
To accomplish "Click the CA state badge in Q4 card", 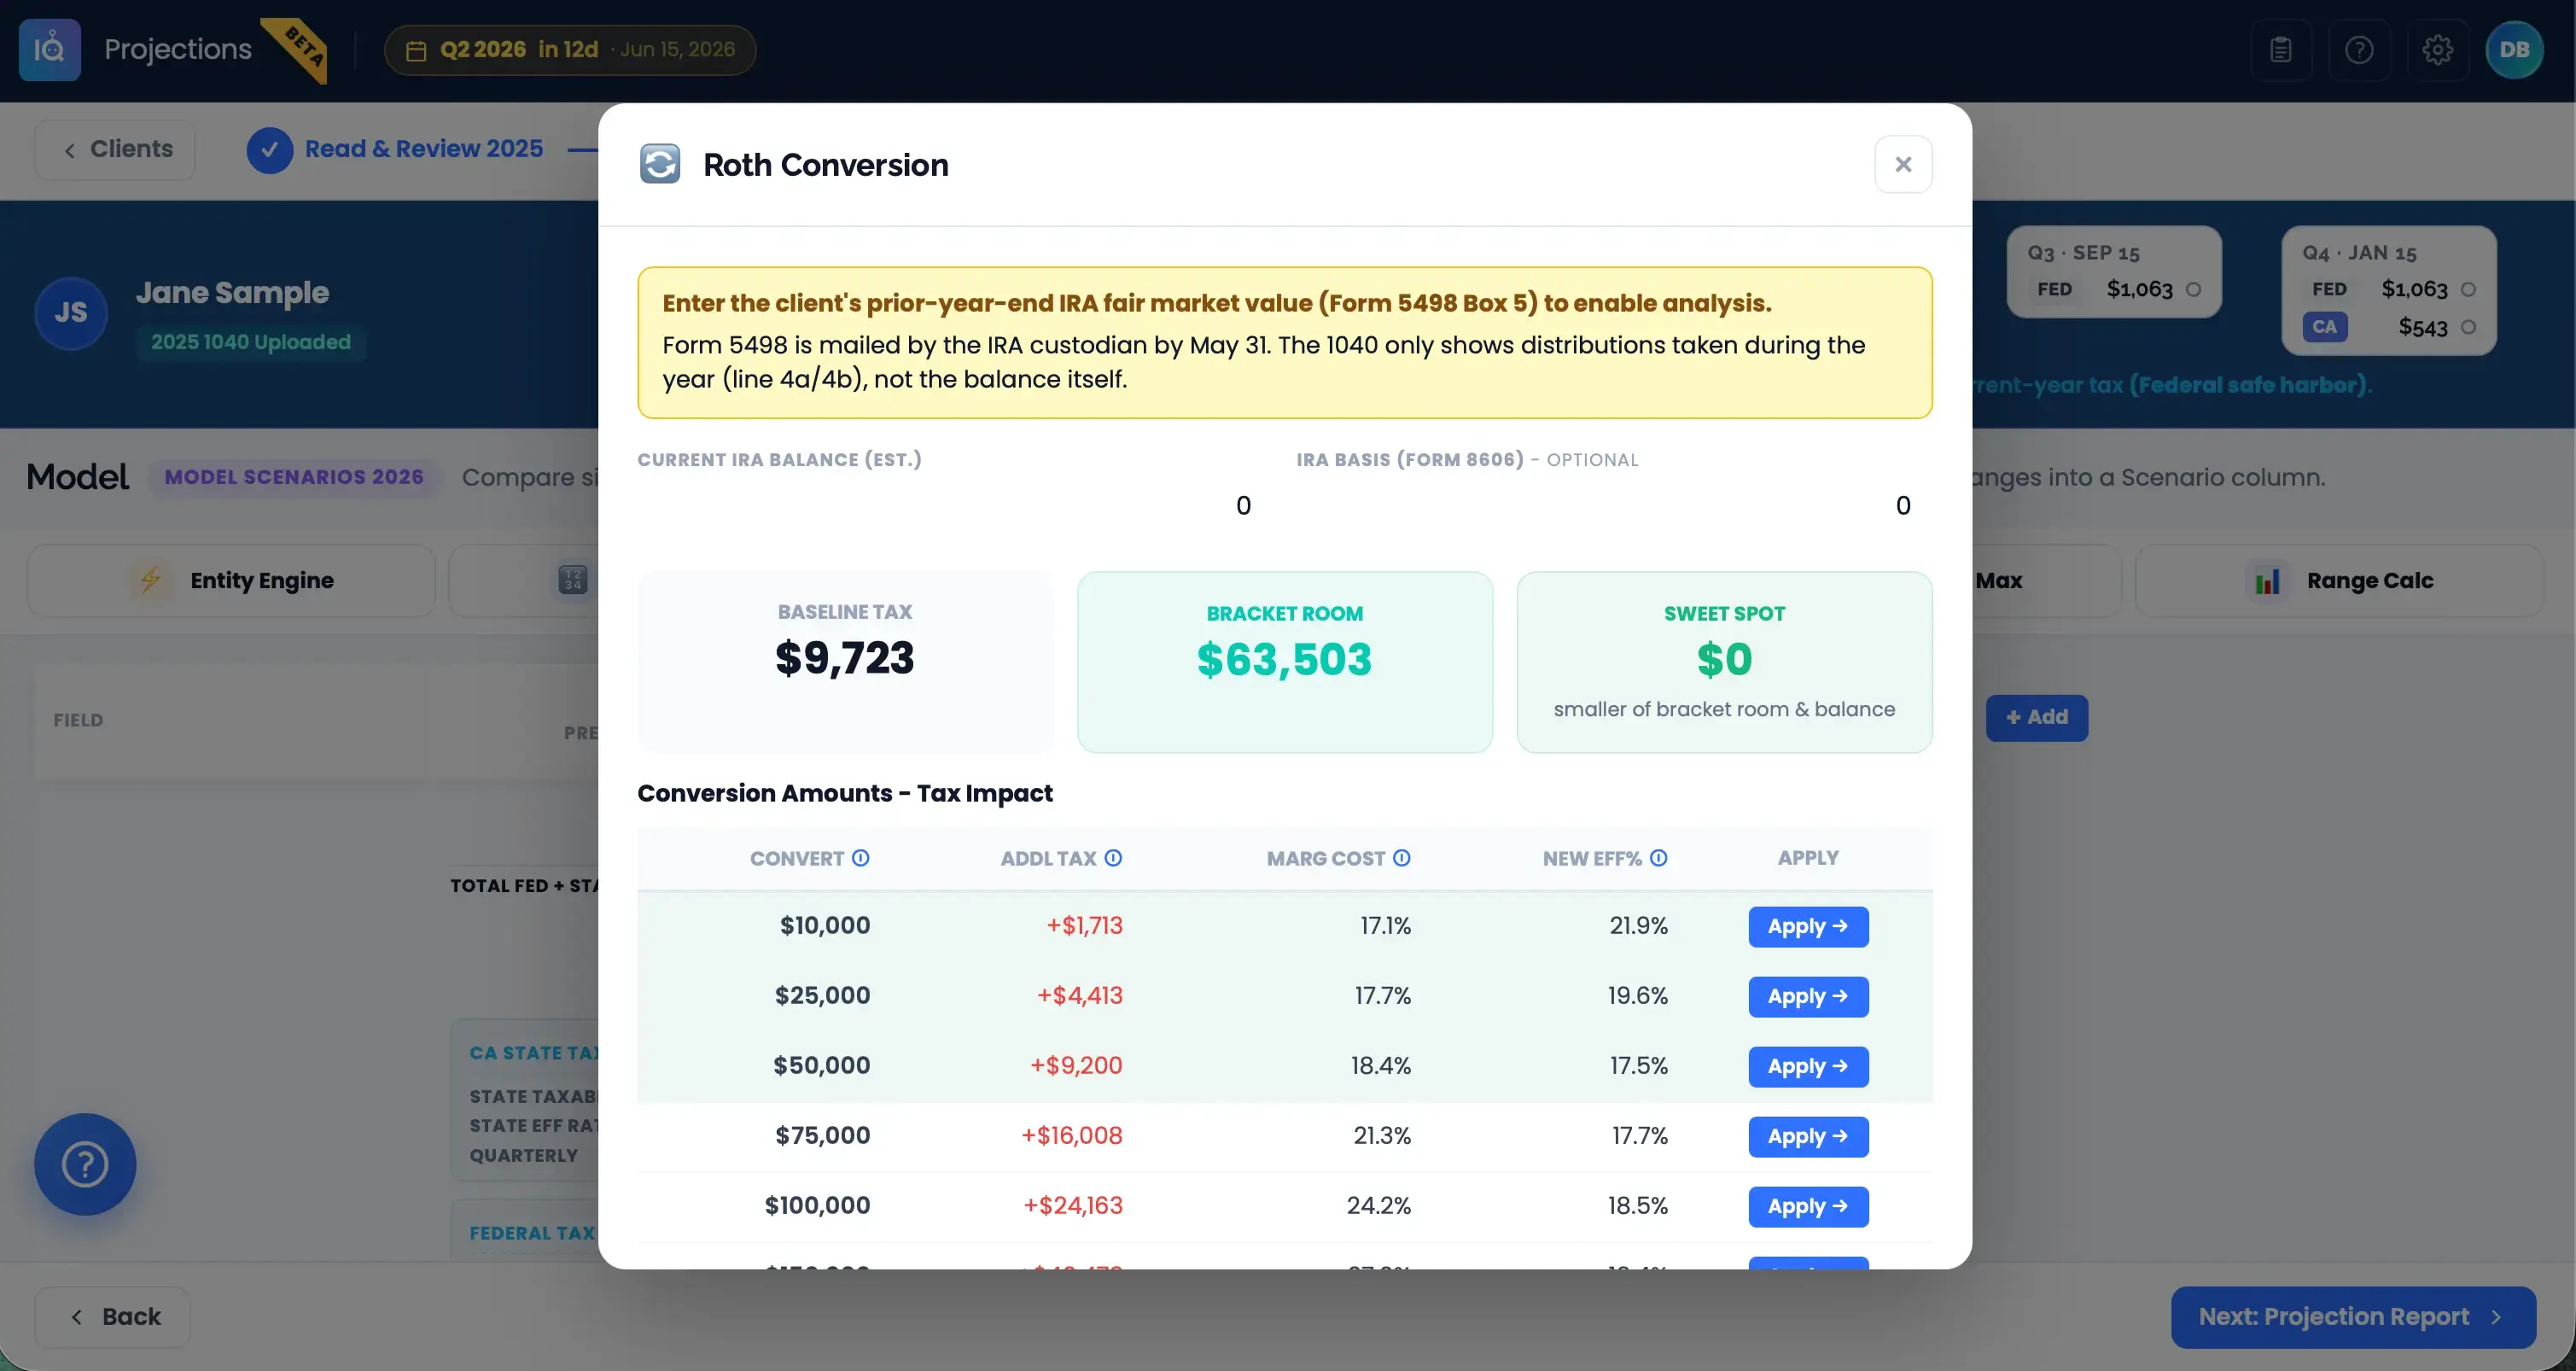I will click(x=2325, y=327).
